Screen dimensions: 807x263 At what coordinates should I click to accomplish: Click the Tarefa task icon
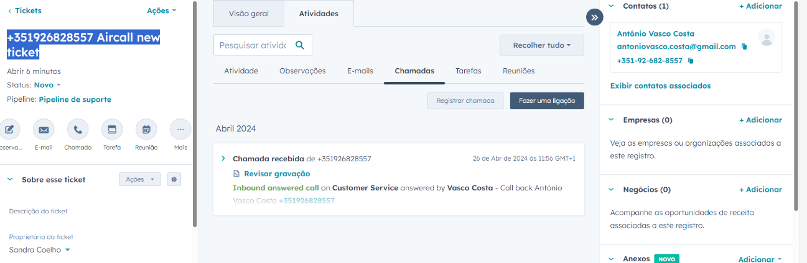(x=112, y=130)
